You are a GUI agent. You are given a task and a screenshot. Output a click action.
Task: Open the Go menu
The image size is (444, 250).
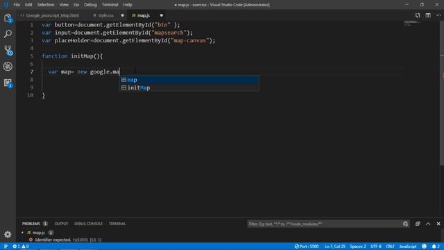click(x=76, y=5)
